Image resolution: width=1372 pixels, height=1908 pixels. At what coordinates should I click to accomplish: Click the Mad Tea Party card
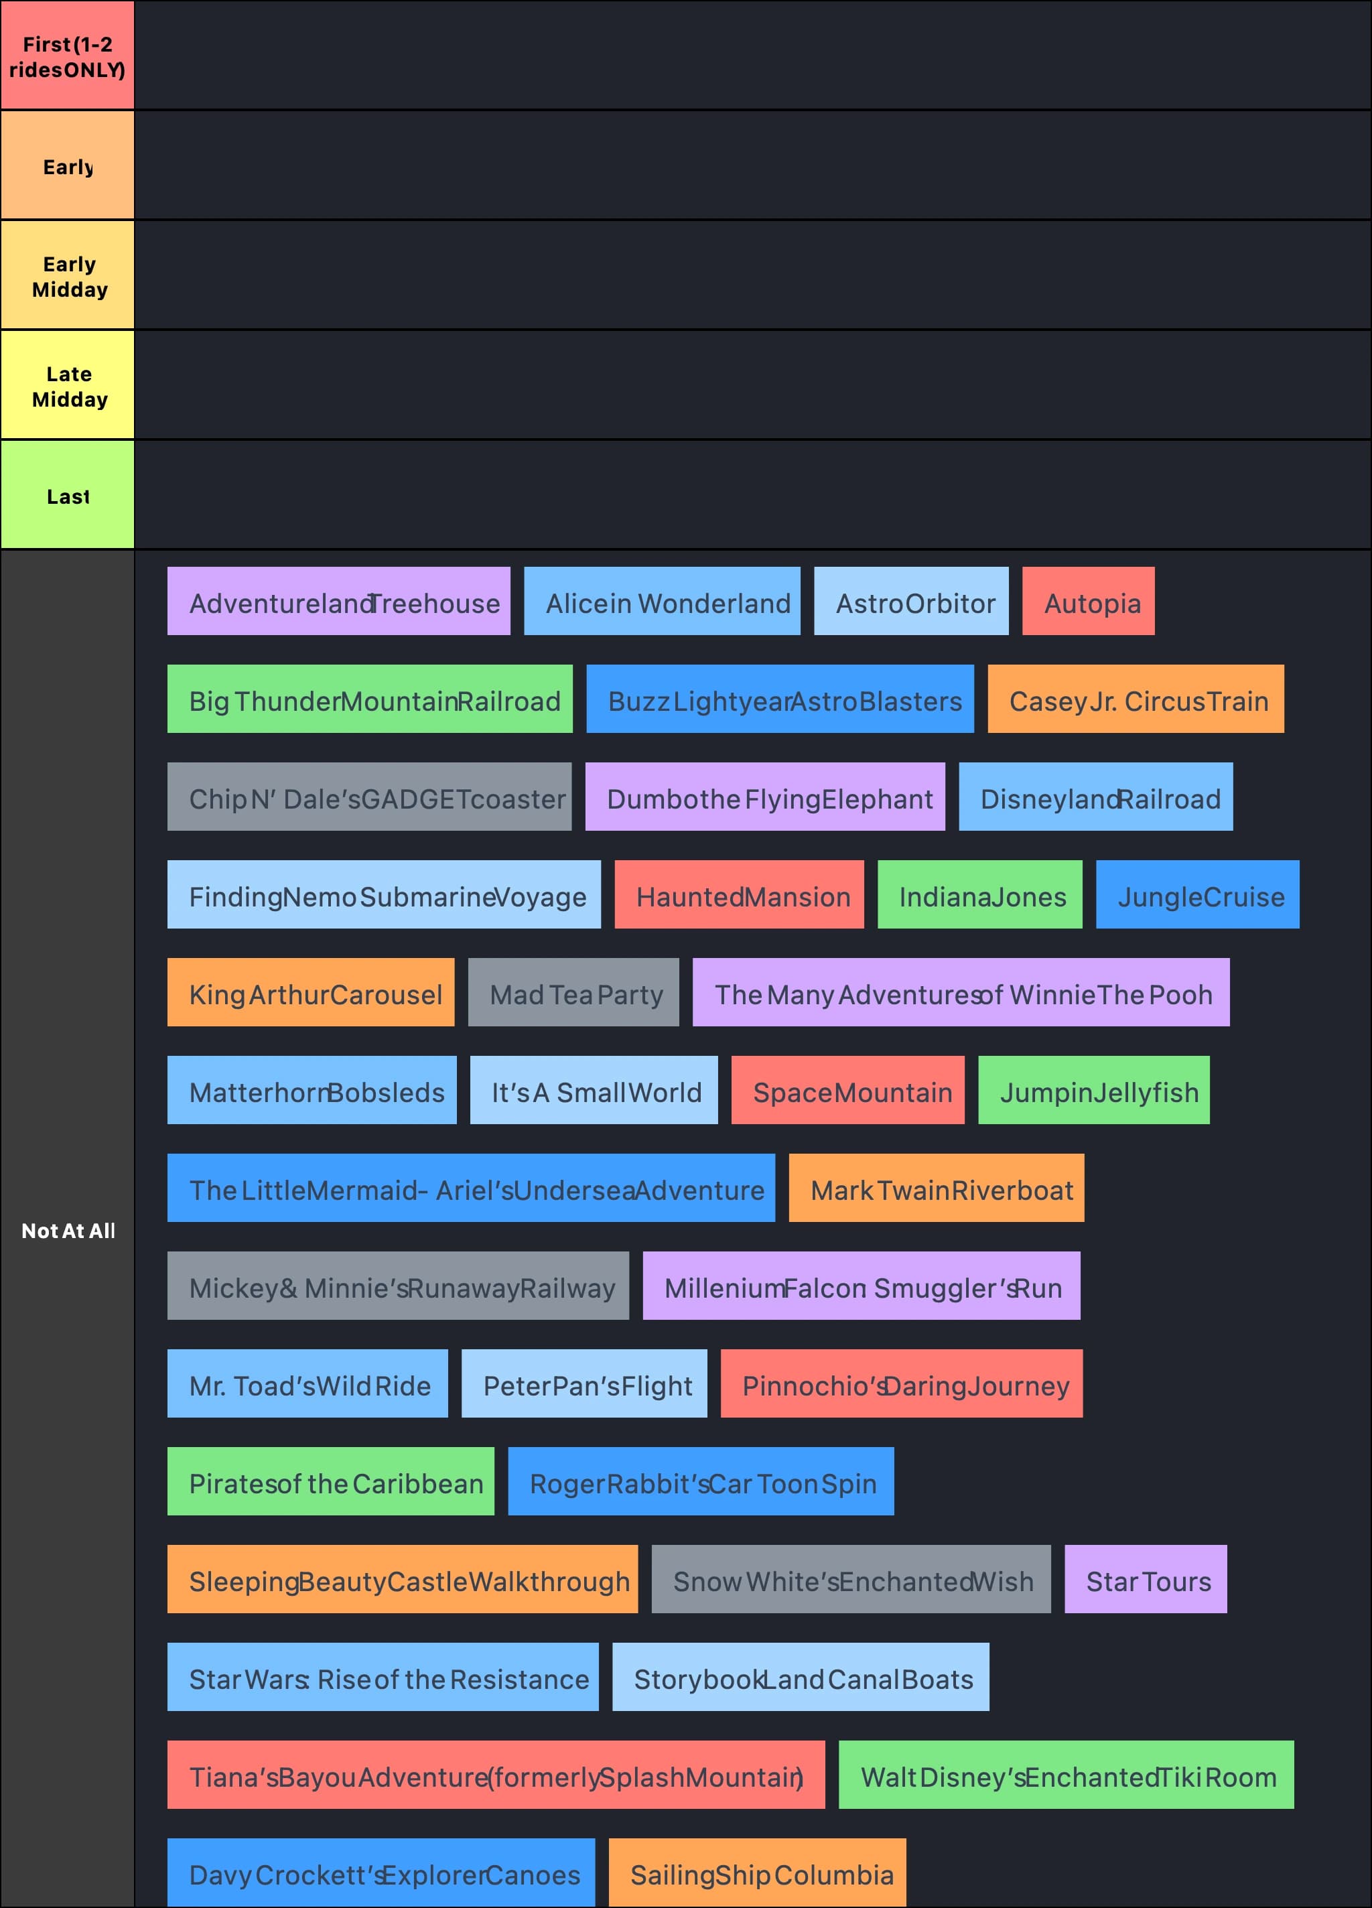573,994
